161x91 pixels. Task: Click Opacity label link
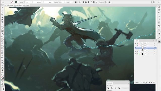(x=56, y=2)
